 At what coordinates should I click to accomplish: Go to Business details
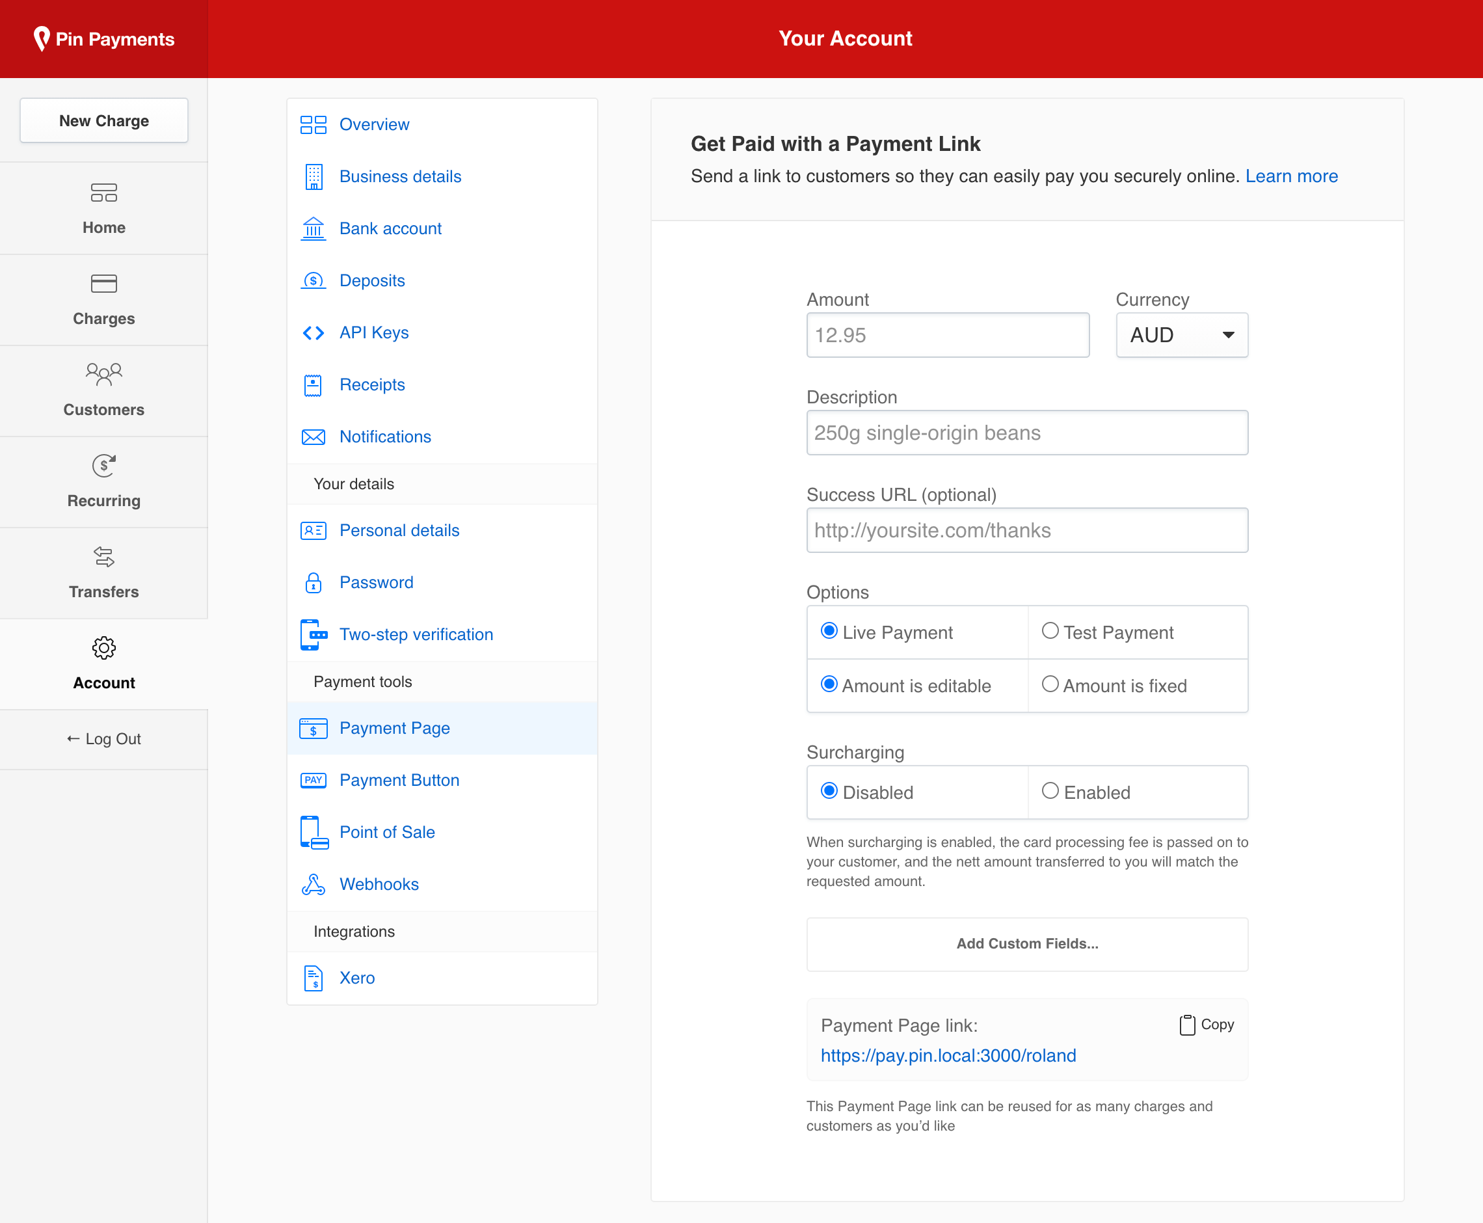(442, 177)
